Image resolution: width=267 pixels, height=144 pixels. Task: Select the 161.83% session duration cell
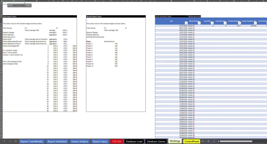tap(254, 26)
